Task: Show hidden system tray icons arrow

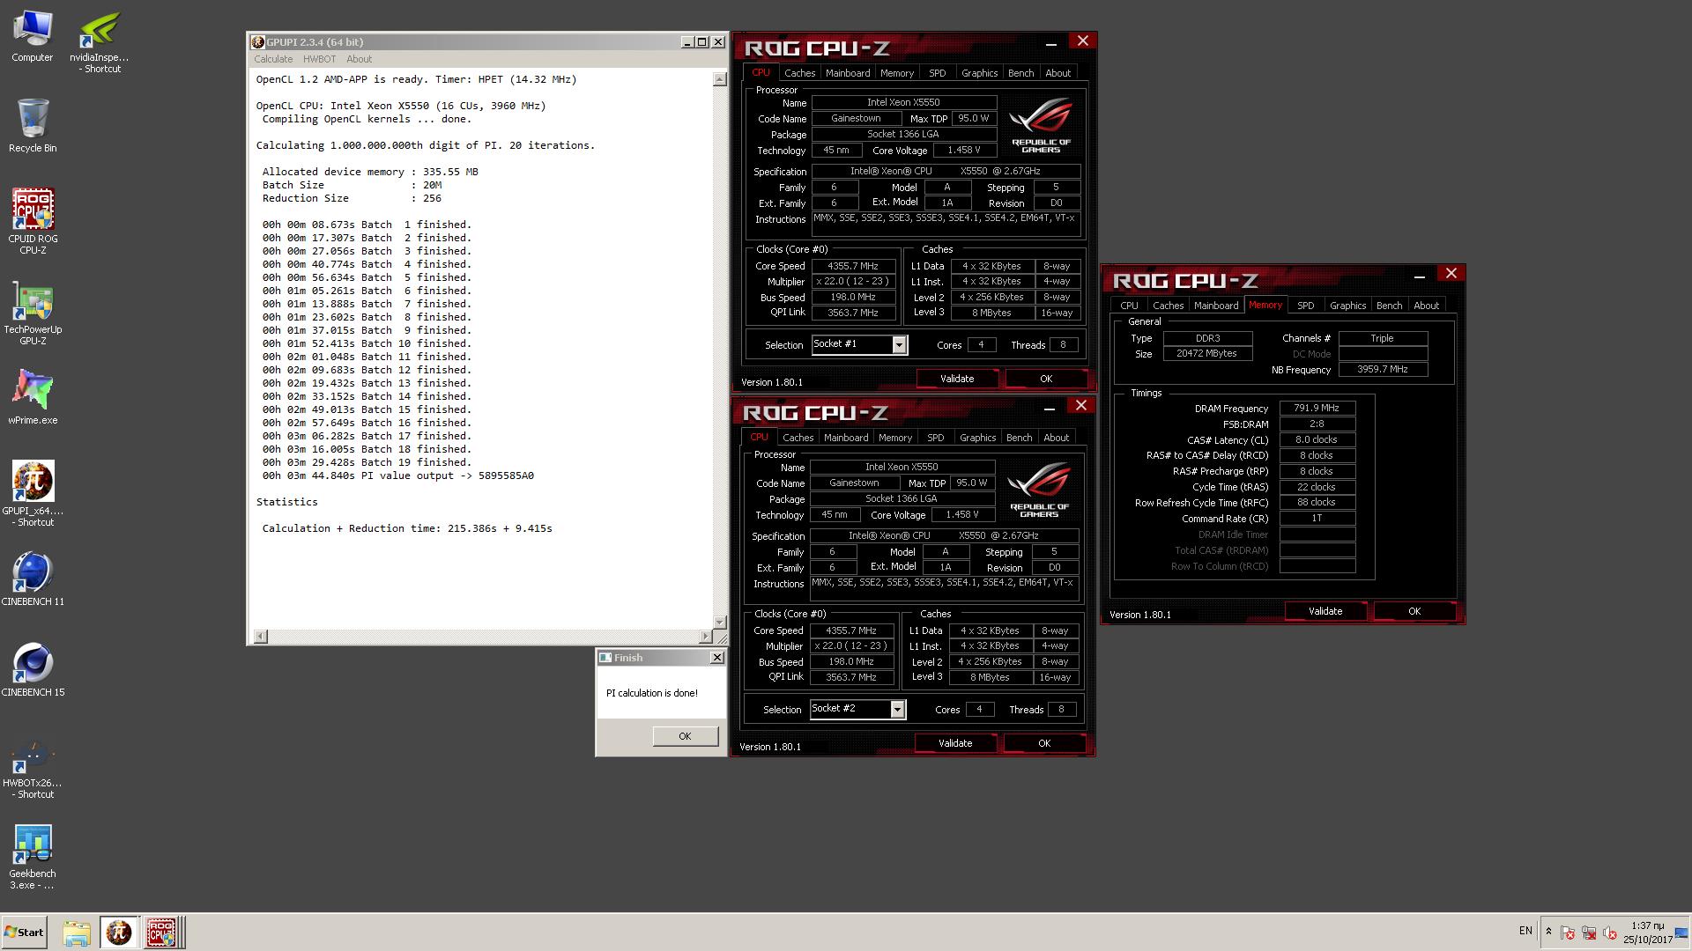Action: pos(1548,932)
